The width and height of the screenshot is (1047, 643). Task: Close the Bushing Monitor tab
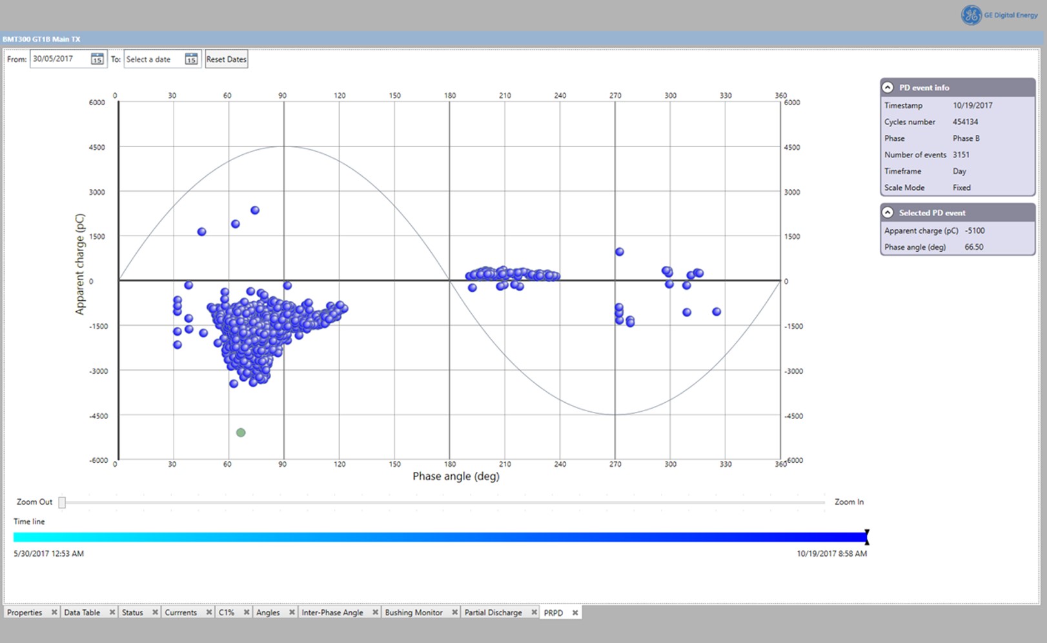[454, 613]
